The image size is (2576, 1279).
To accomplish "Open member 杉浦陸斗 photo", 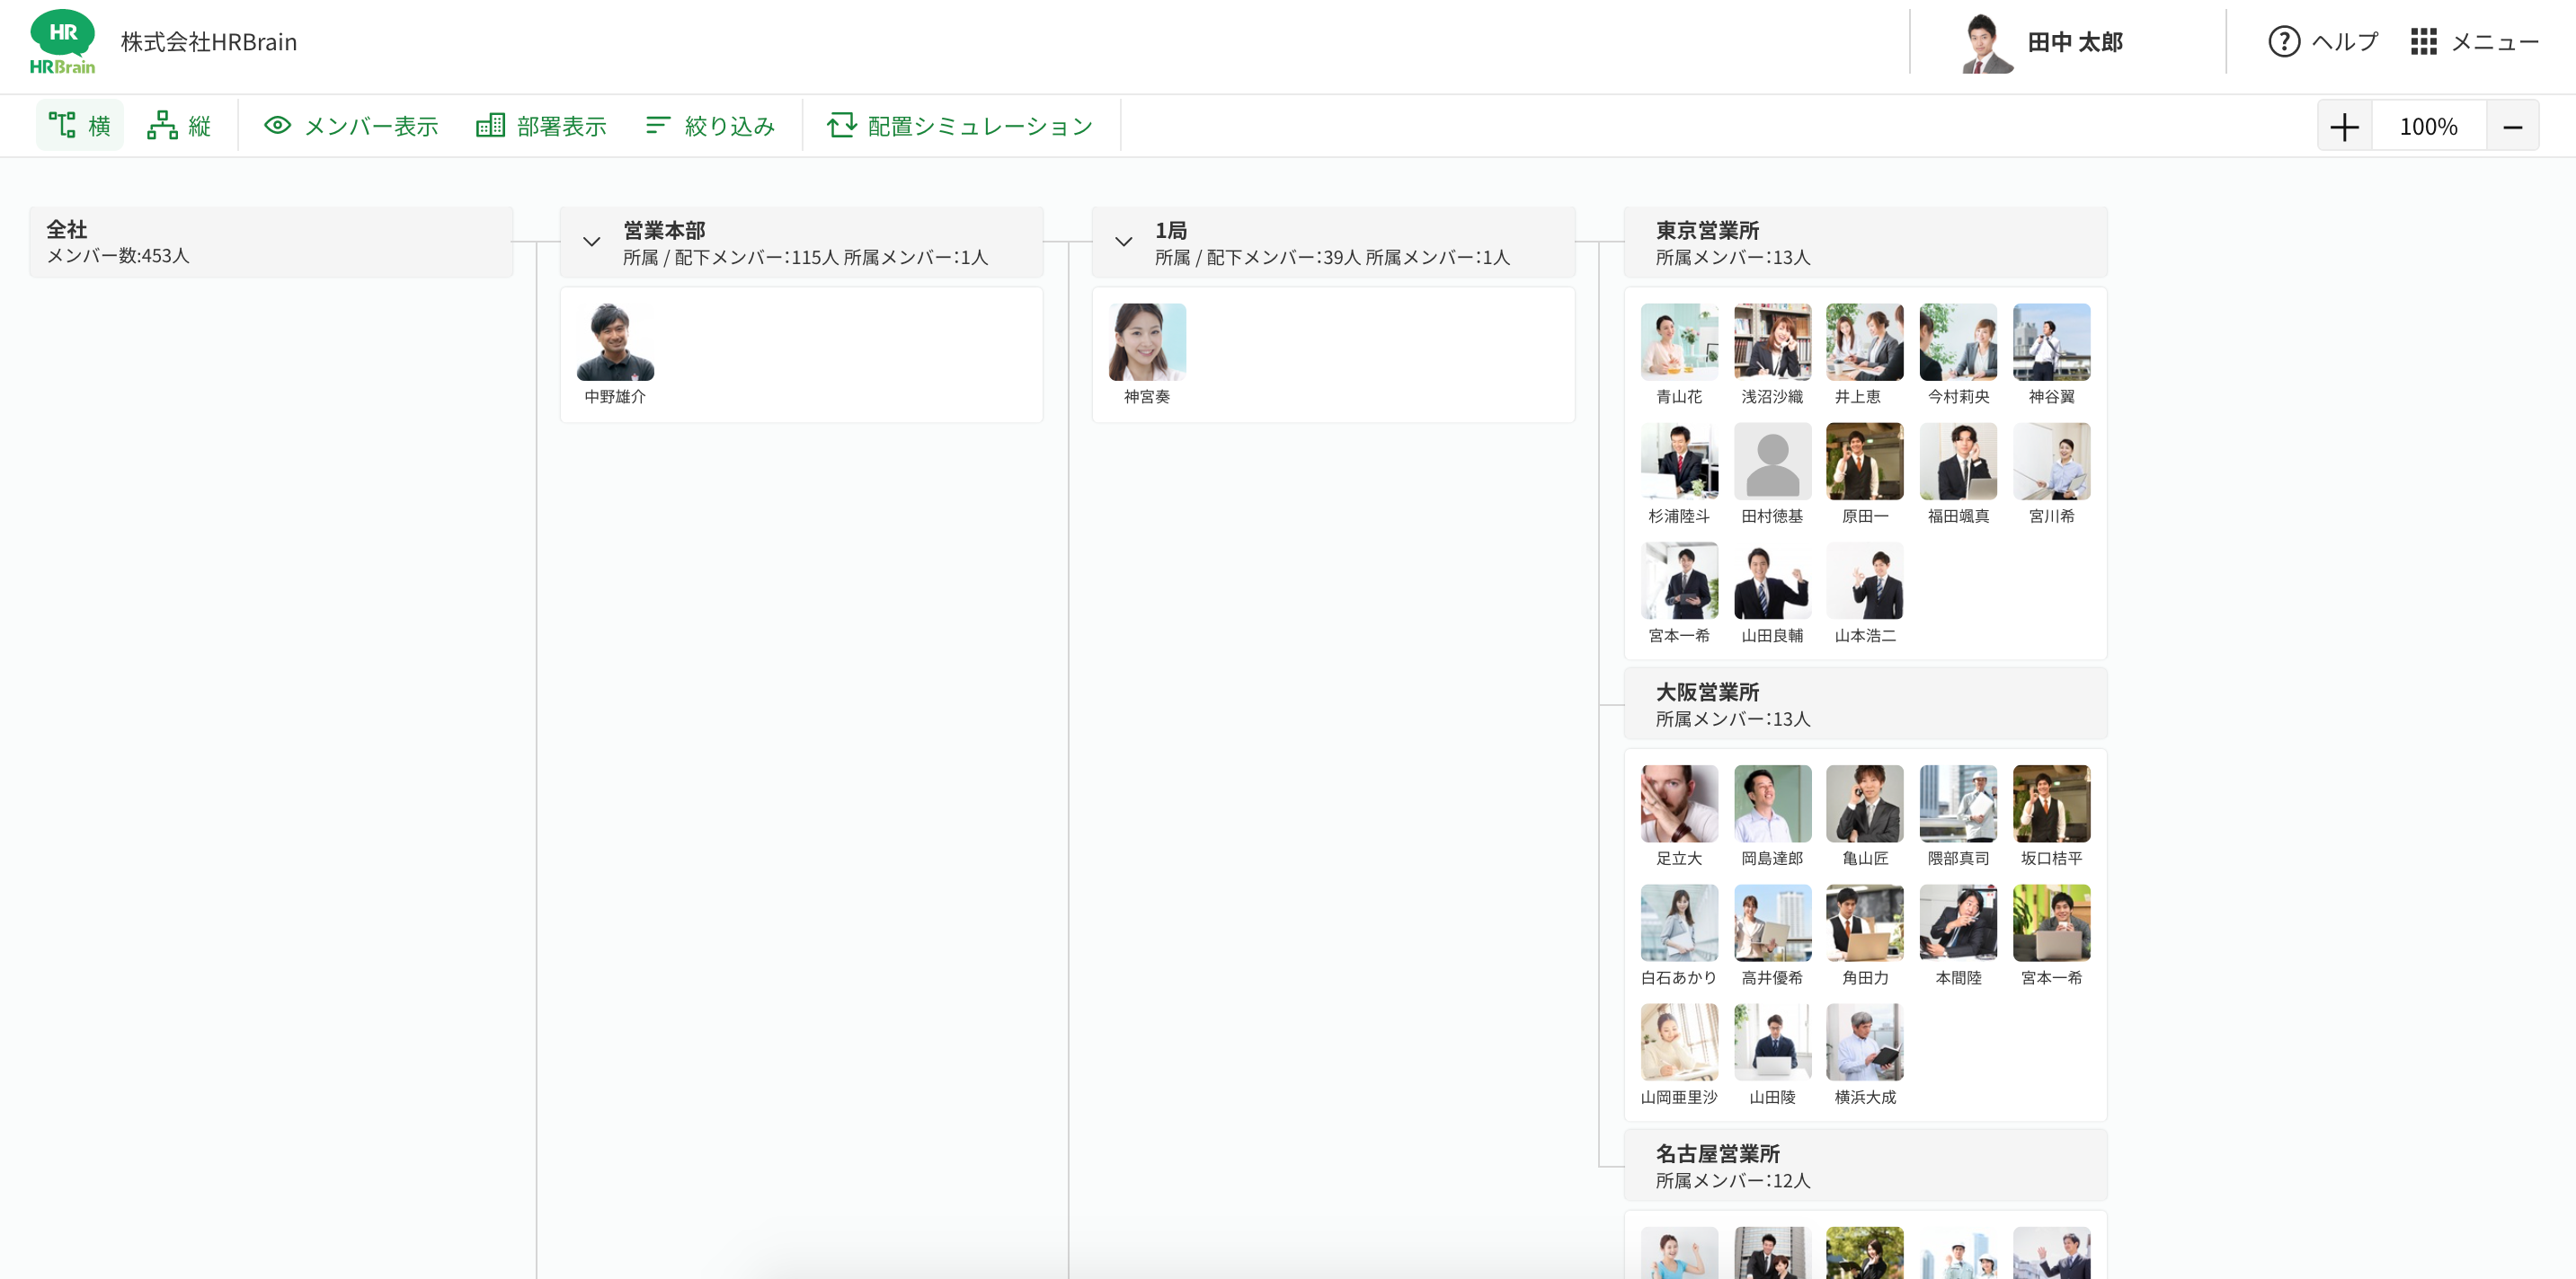I will pos(1679,462).
